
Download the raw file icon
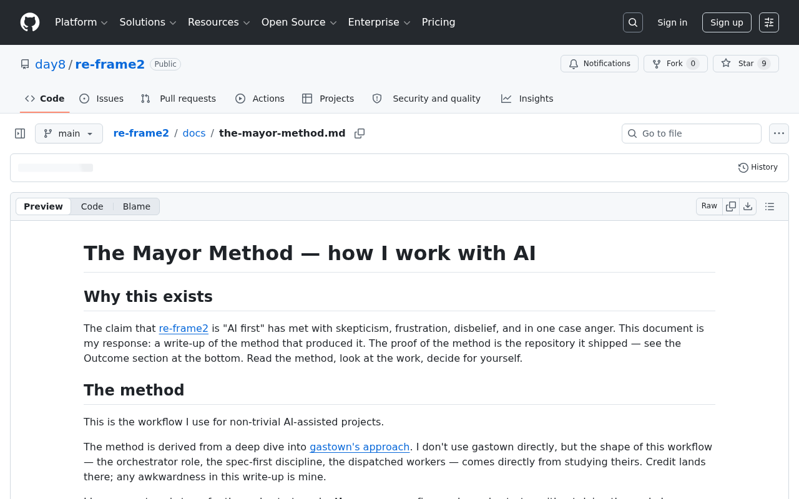(x=748, y=206)
